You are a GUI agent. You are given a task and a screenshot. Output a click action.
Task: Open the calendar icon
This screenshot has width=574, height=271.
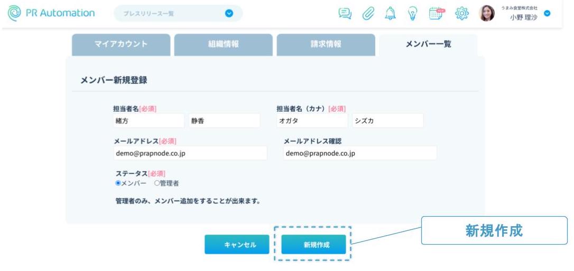pos(436,13)
